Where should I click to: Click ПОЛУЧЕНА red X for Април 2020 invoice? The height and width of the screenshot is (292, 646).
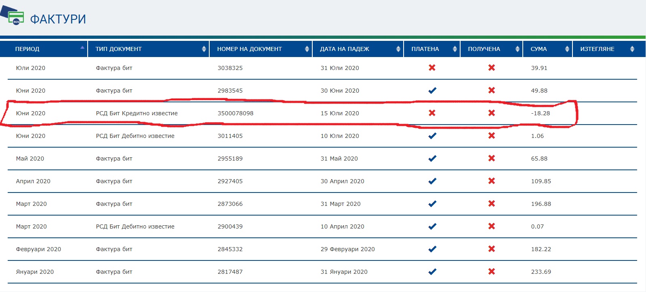[491, 181]
